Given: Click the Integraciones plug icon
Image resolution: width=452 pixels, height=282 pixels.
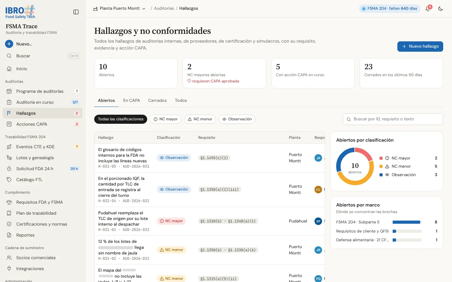Looking at the screenshot, I should [x=9, y=269].
